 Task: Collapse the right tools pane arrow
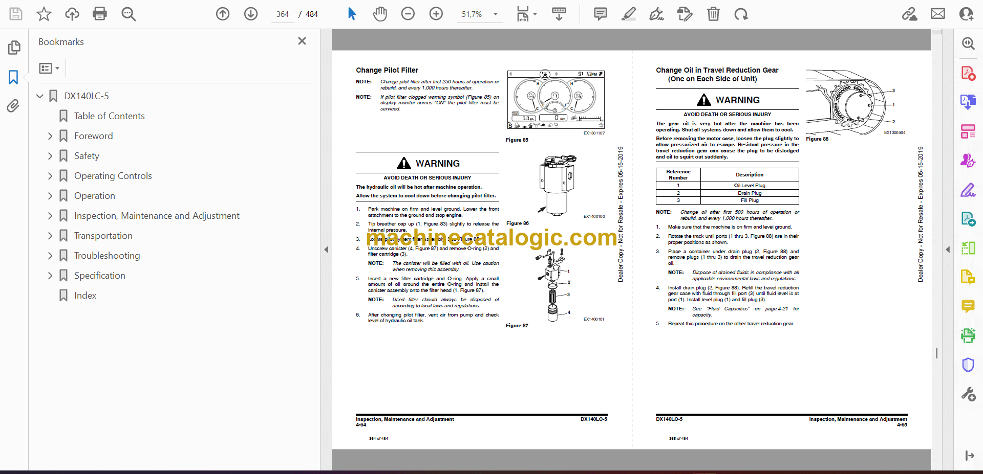point(948,250)
